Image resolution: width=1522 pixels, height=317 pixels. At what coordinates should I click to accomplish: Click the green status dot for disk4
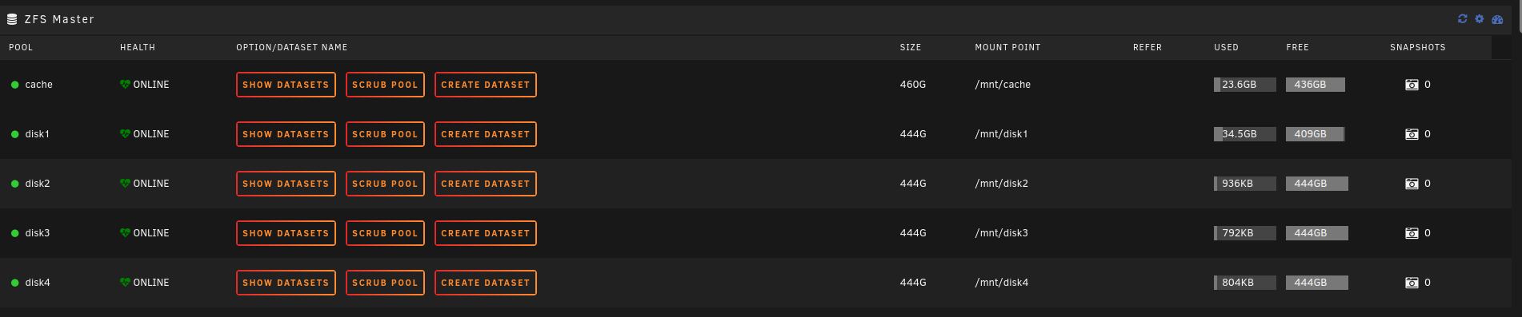pos(14,283)
